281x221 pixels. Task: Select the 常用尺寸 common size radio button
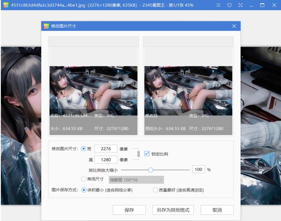[x=84, y=180]
